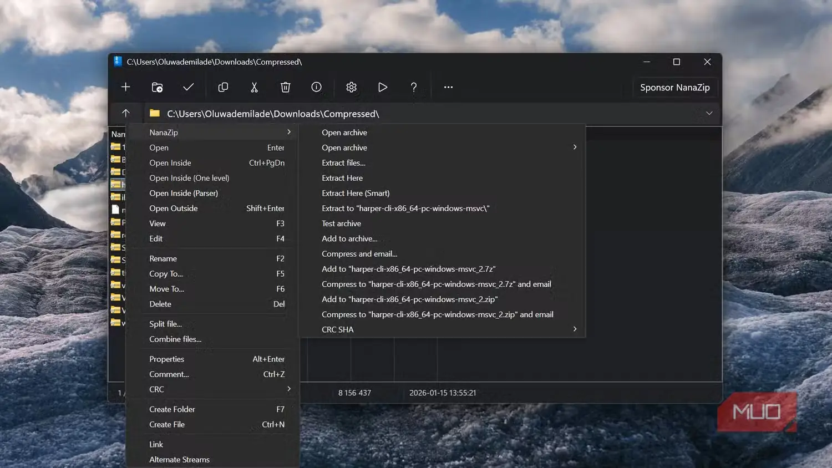Image resolution: width=832 pixels, height=468 pixels.
Task: Expand the address bar history dropdown
Action: click(x=709, y=113)
